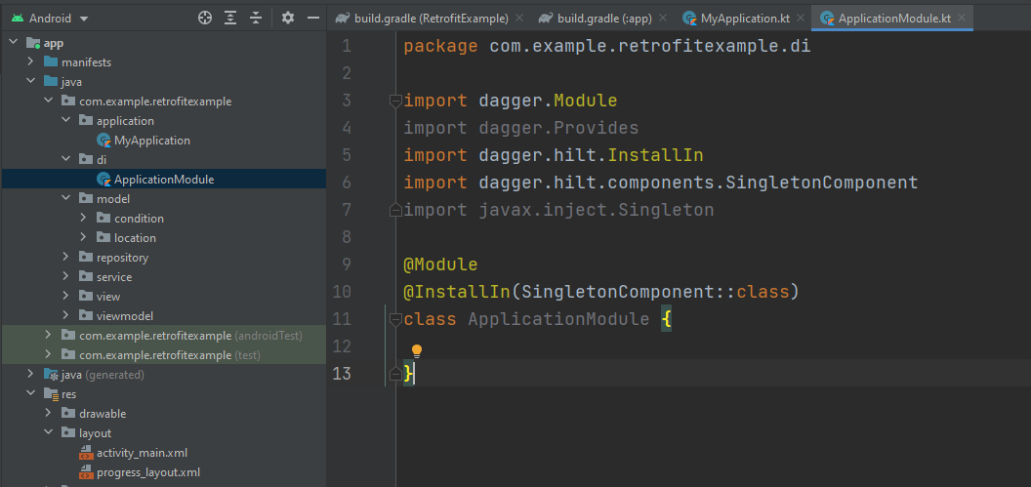Collapse the model package
The height and width of the screenshot is (487, 1031).
coord(66,199)
